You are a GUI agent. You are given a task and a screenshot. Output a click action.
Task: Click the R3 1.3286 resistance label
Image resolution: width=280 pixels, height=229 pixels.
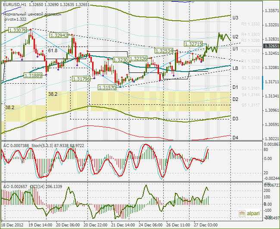tap(251, 41)
